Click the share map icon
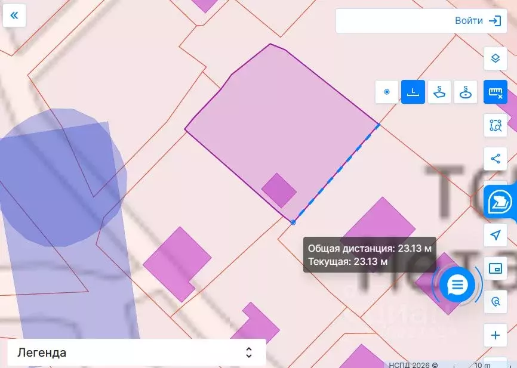The image size is (517, 368). (495, 159)
